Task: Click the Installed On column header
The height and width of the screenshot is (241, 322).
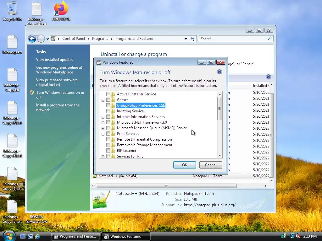Action: pyautogui.click(x=260, y=85)
